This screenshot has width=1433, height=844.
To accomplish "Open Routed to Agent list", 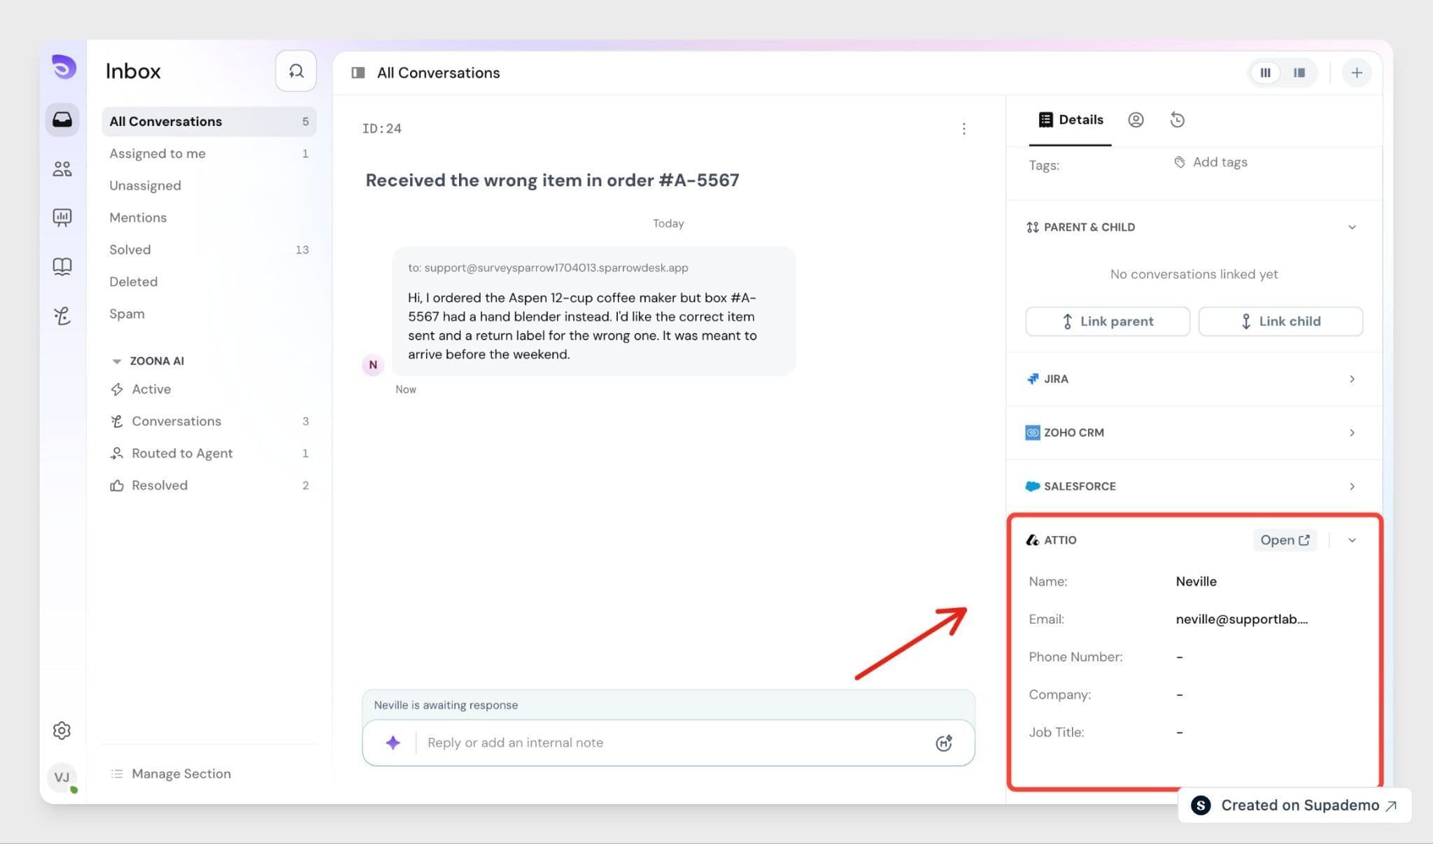I will click(209, 453).
